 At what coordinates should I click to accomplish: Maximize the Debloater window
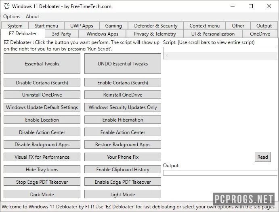[251, 6]
